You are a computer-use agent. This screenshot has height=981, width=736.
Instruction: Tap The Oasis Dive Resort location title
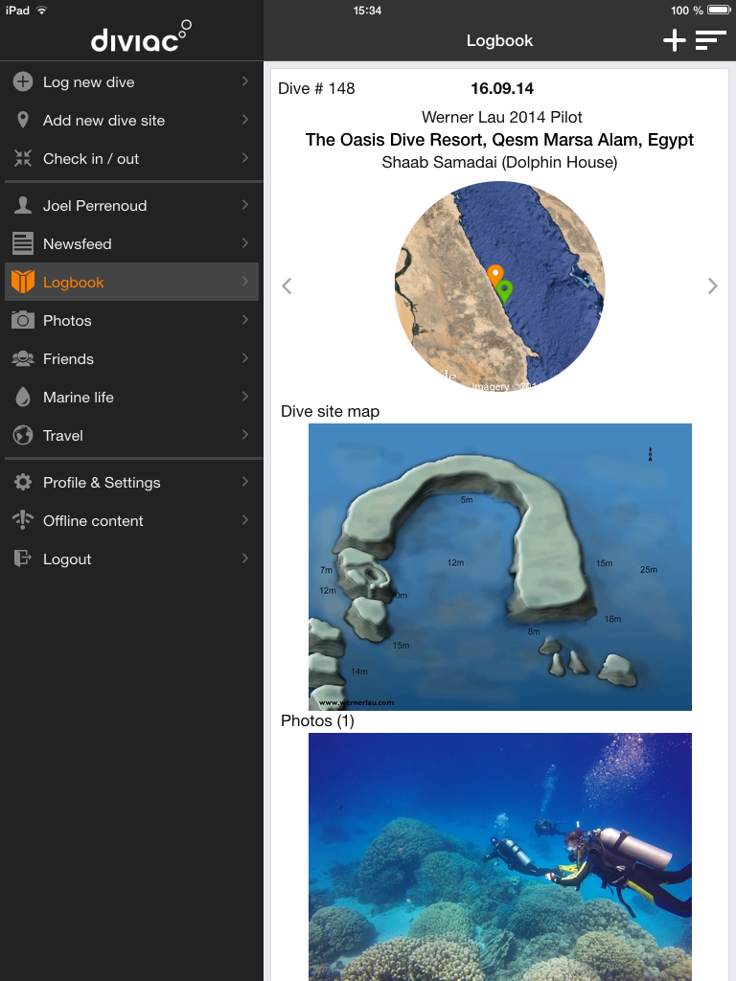499,140
